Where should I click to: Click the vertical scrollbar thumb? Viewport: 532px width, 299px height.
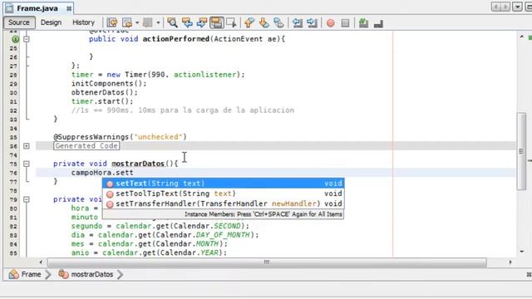pyautogui.click(x=521, y=151)
